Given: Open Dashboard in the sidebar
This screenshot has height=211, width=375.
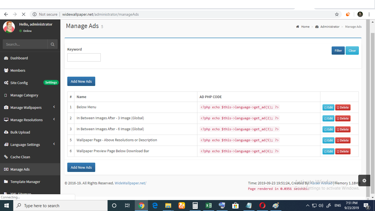Looking at the screenshot, I should tap(19, 58).
